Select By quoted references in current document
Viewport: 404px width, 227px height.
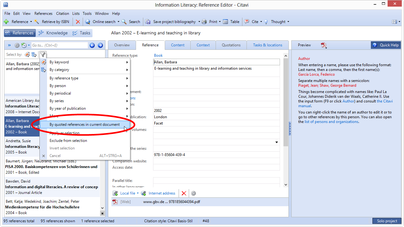85,125
